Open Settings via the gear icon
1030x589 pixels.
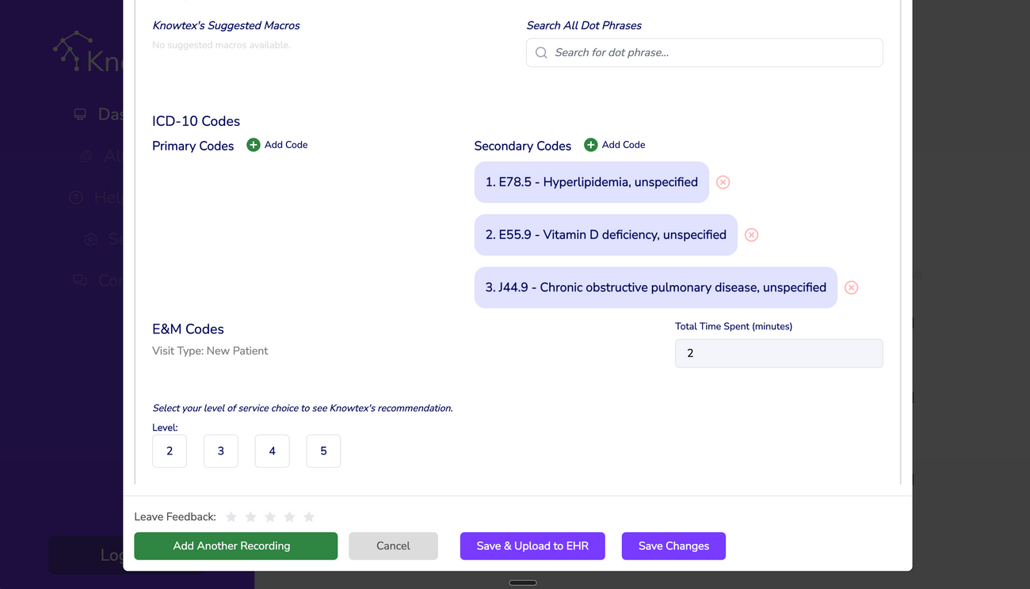click(90, 238)
